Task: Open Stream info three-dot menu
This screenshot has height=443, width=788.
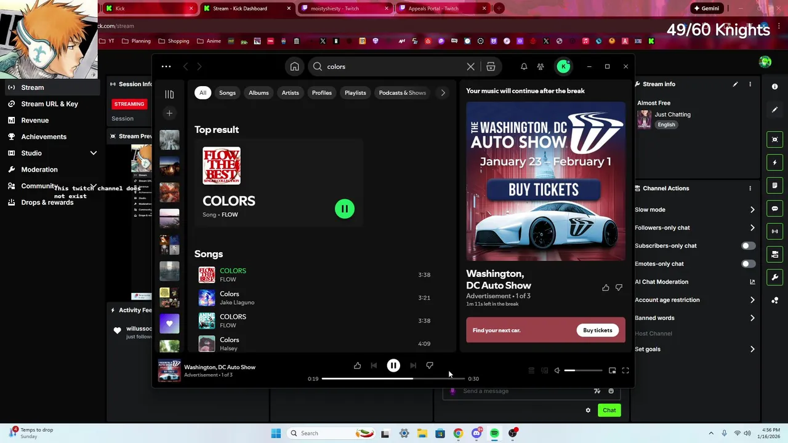Action: [750, 84]
